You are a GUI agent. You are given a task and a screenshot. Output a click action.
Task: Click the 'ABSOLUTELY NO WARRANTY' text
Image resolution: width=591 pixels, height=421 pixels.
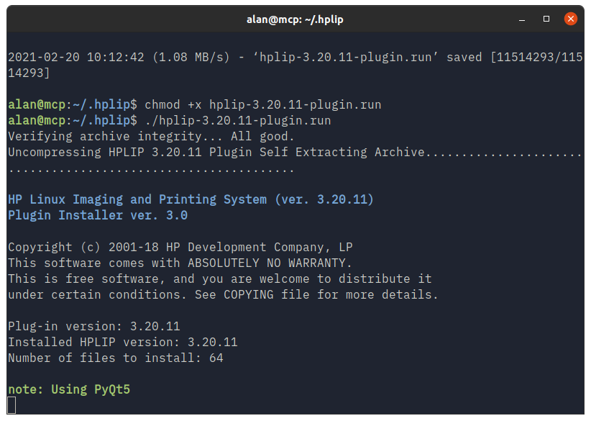click(270, 263)
